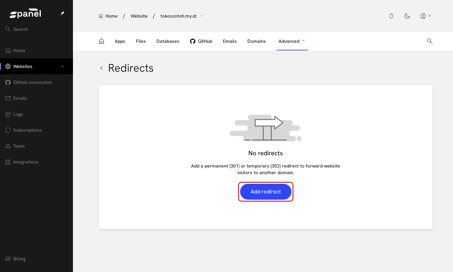Open the user account menu

pos(426,16)
